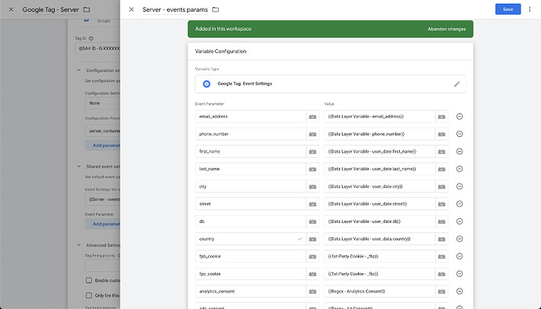
Task: Insert variable in city parameter field
Action: 313,186
